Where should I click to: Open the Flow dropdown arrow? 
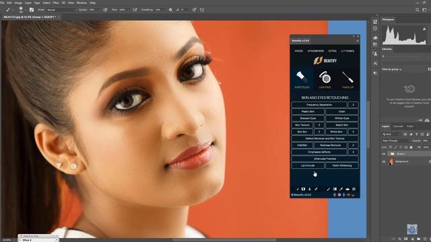coord(128,10)
